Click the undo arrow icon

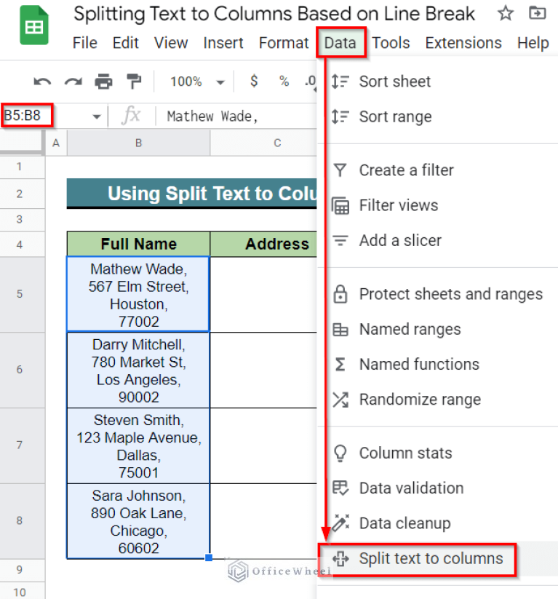(x=43, y=82)
